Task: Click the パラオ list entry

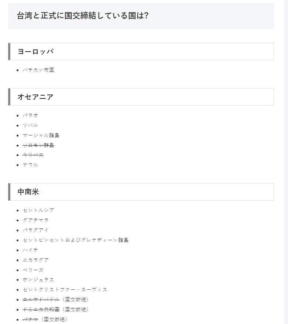Action: point(30,116)
